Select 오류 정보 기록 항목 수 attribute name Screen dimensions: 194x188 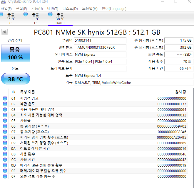click(x=38, y=176)
